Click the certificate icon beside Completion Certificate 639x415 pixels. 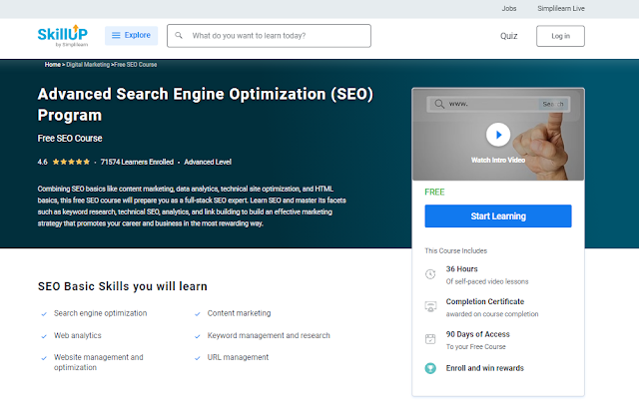(x=430, y=306)
